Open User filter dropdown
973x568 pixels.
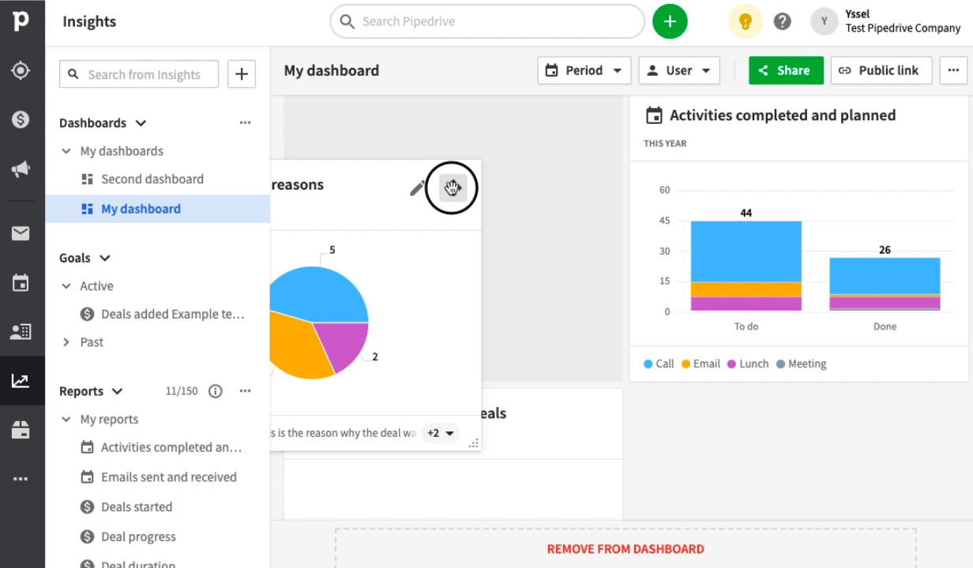[679, 70]
